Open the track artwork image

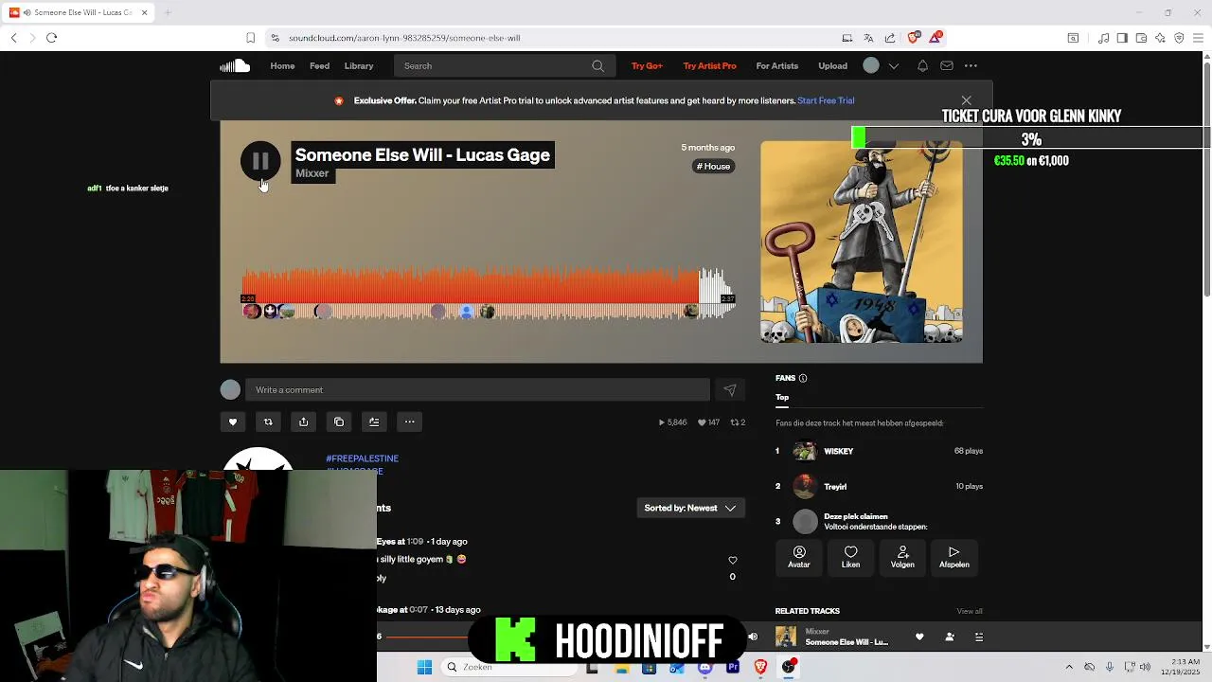tap(861, 242)
